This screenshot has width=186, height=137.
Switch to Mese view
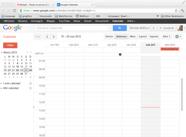coord(133,37)
